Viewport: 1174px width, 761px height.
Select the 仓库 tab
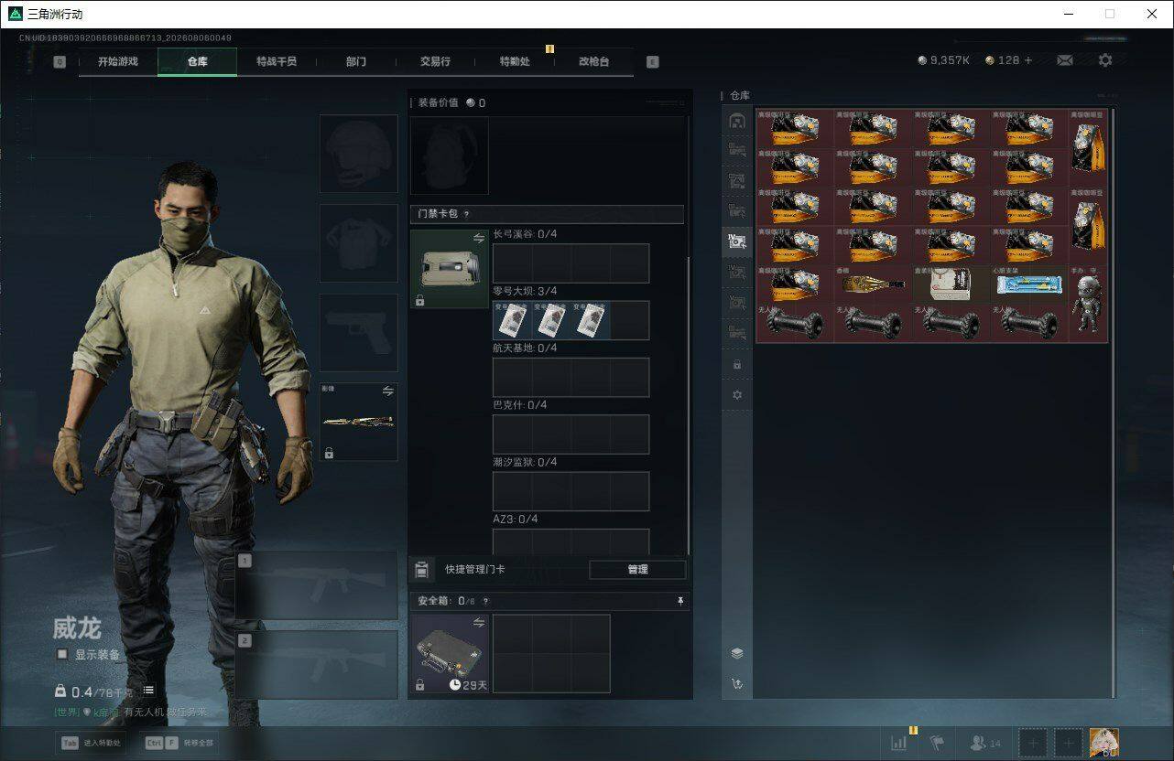coord(197,61)
